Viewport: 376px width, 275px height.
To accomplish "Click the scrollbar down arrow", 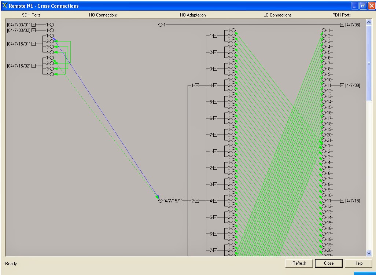I will 369,253.
